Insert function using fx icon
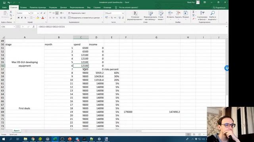Viewport: 254px width, 142px height. tap(33, 26)
